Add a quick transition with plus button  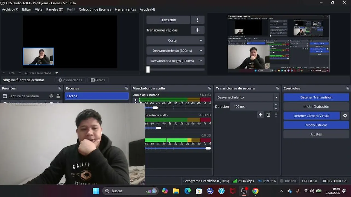(197, 30)
